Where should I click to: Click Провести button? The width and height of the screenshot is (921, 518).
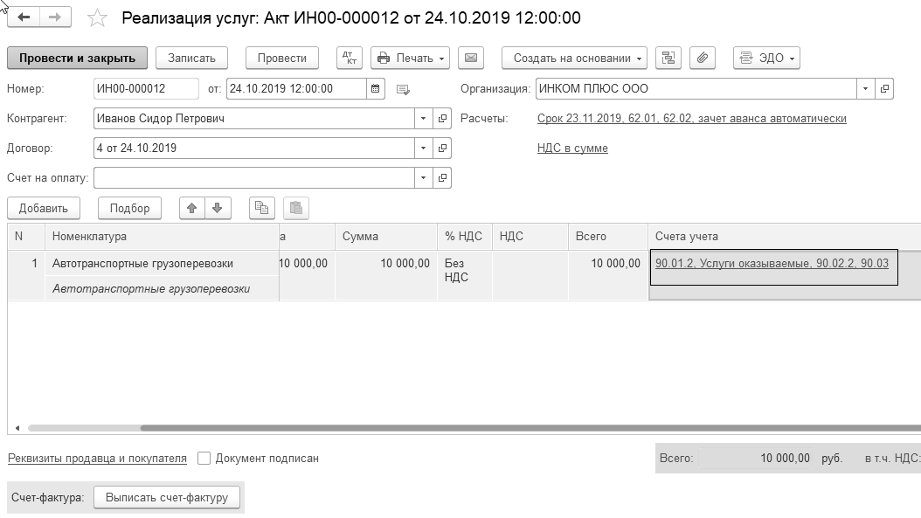[x=282, y=59]
